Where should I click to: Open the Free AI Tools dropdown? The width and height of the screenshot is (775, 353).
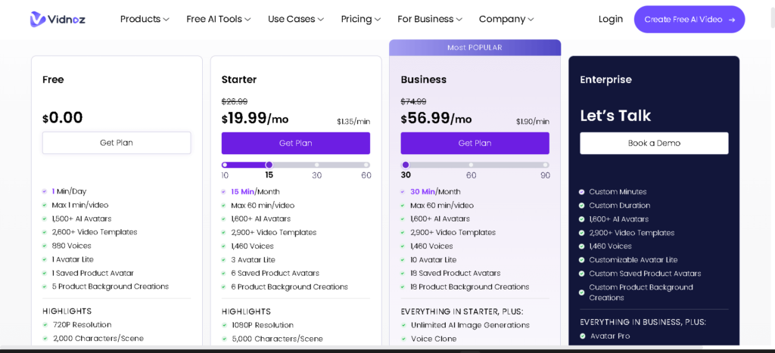pos(218,19)
